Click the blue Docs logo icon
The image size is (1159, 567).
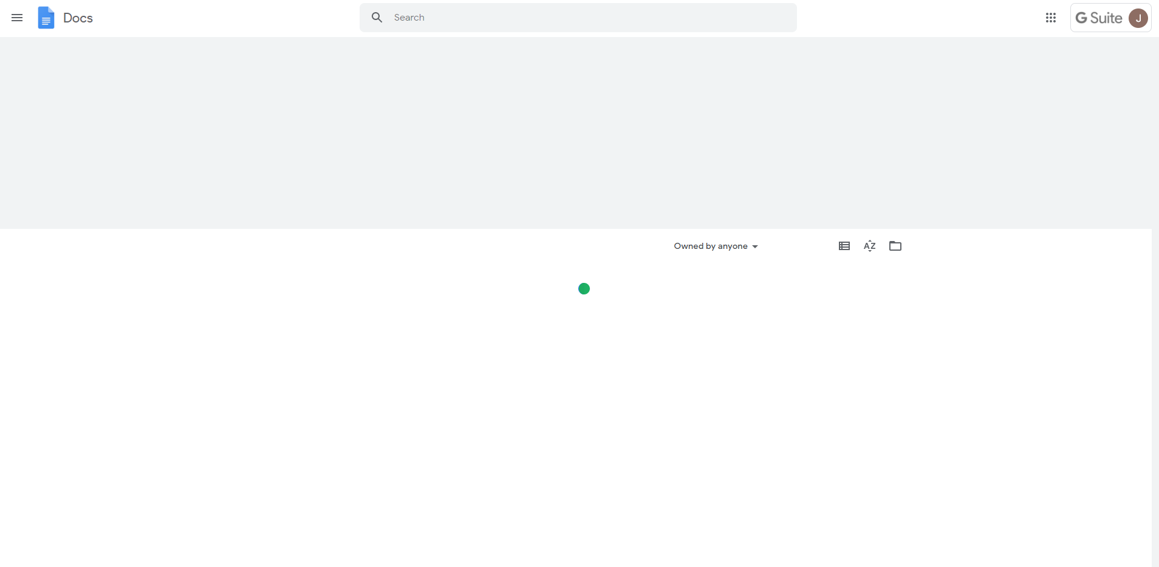pyautogui.click(x=46, y=18)
